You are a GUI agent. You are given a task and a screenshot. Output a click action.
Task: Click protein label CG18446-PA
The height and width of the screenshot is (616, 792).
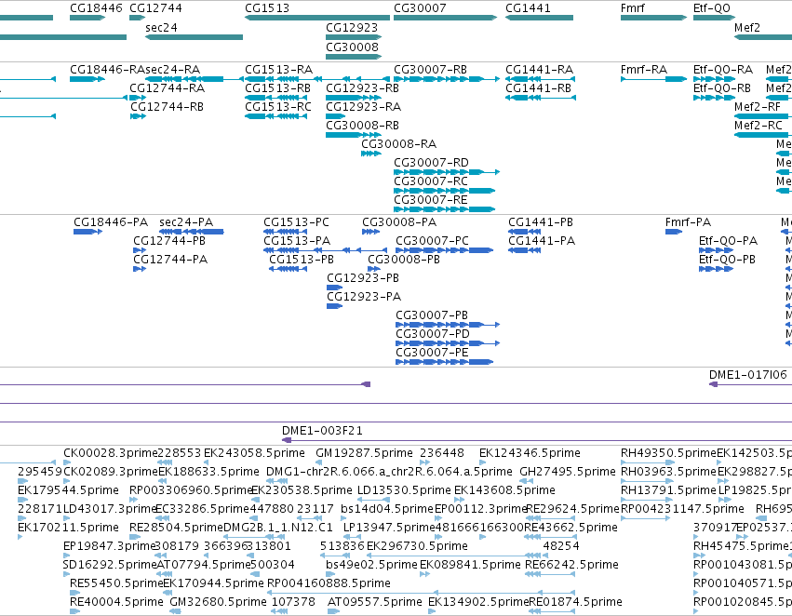click(111, 222)
